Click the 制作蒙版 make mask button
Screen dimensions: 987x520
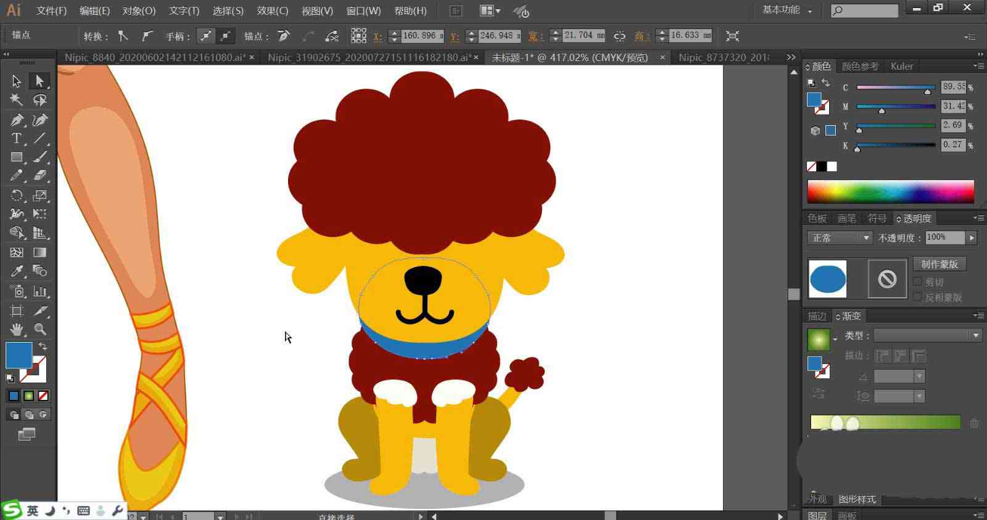coord(940,264)
